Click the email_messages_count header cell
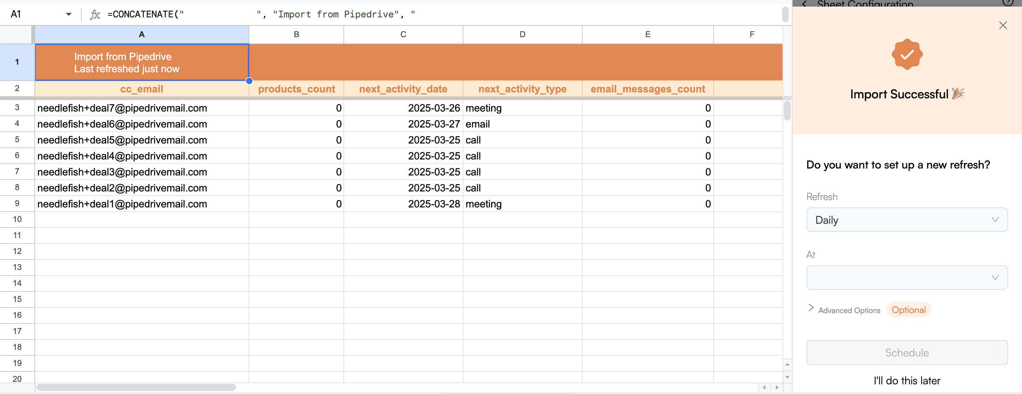The width and height of the screenshot is (1022, 394). pyautogui.click(x=648, y=89)
